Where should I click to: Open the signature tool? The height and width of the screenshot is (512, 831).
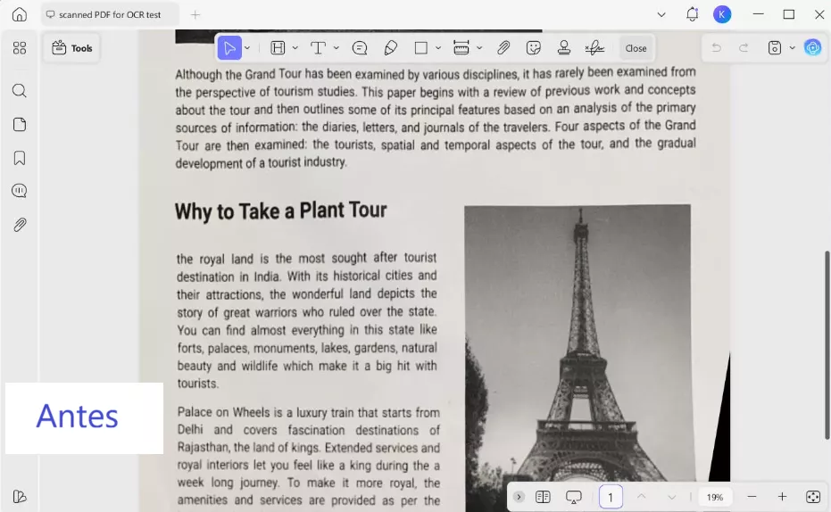click(594, 48)
